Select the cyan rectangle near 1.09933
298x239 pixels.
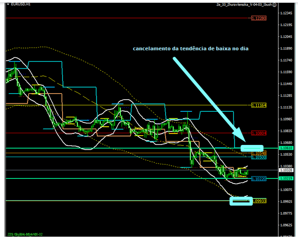pos(241,201)
